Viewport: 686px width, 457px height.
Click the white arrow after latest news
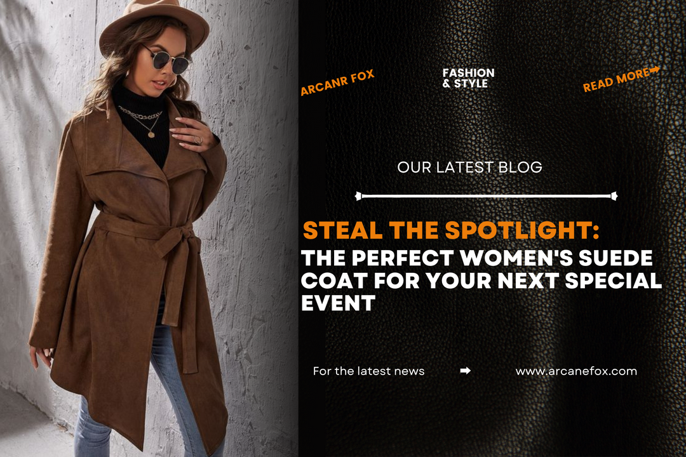466,371
